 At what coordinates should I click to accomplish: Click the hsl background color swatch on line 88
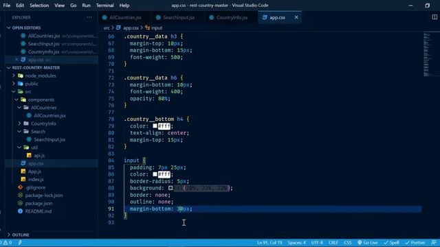(170, 188)
